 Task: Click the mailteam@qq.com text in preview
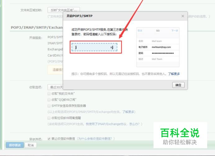click(161, 47)
